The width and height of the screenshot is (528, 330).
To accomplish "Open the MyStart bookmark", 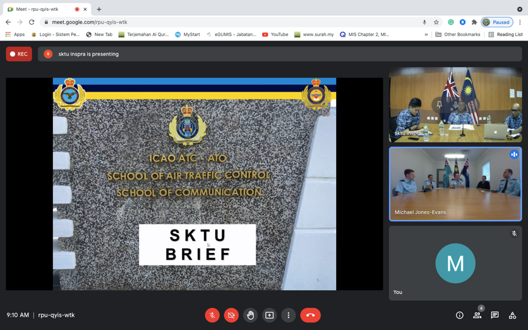I will click(188, 34).
